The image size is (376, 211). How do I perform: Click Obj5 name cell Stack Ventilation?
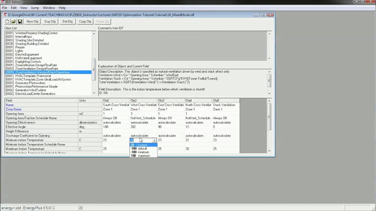pos(226,105)
